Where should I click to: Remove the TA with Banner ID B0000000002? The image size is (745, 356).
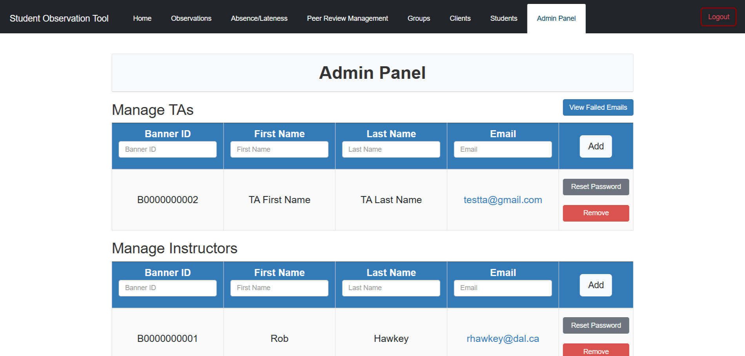[596, 213]
